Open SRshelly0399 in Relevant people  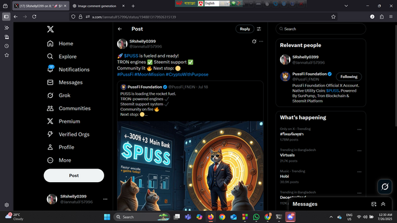(x=305, y=57)
